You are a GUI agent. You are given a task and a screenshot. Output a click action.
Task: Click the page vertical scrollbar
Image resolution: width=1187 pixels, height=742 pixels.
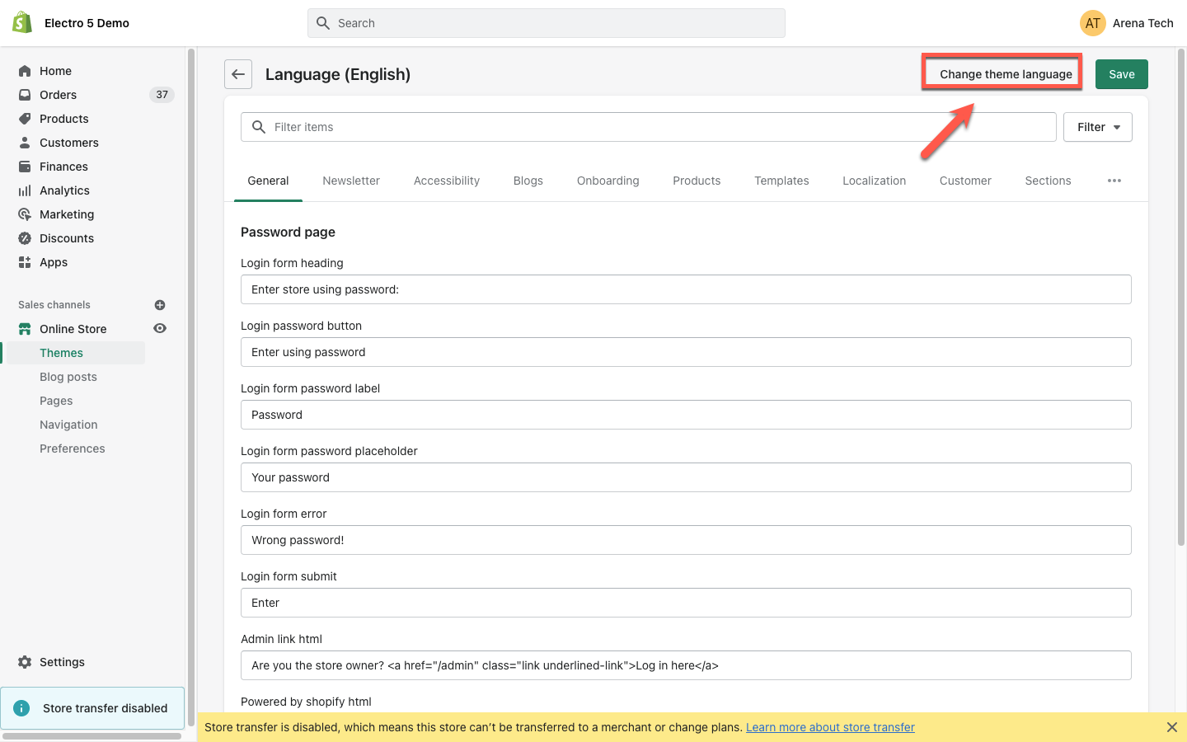[x=1180, y=297]
